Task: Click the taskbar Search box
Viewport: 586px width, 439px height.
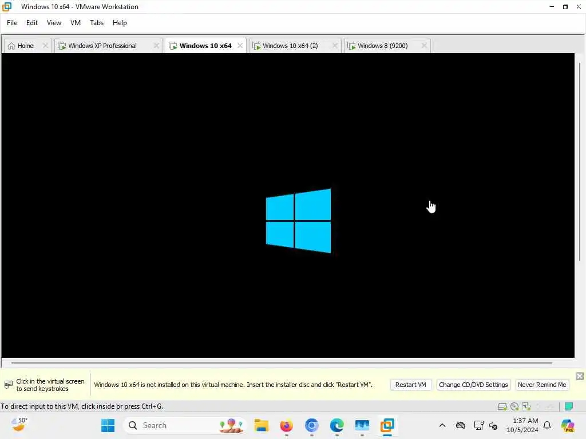Action: pyautogui.click(x=185, y=425)
